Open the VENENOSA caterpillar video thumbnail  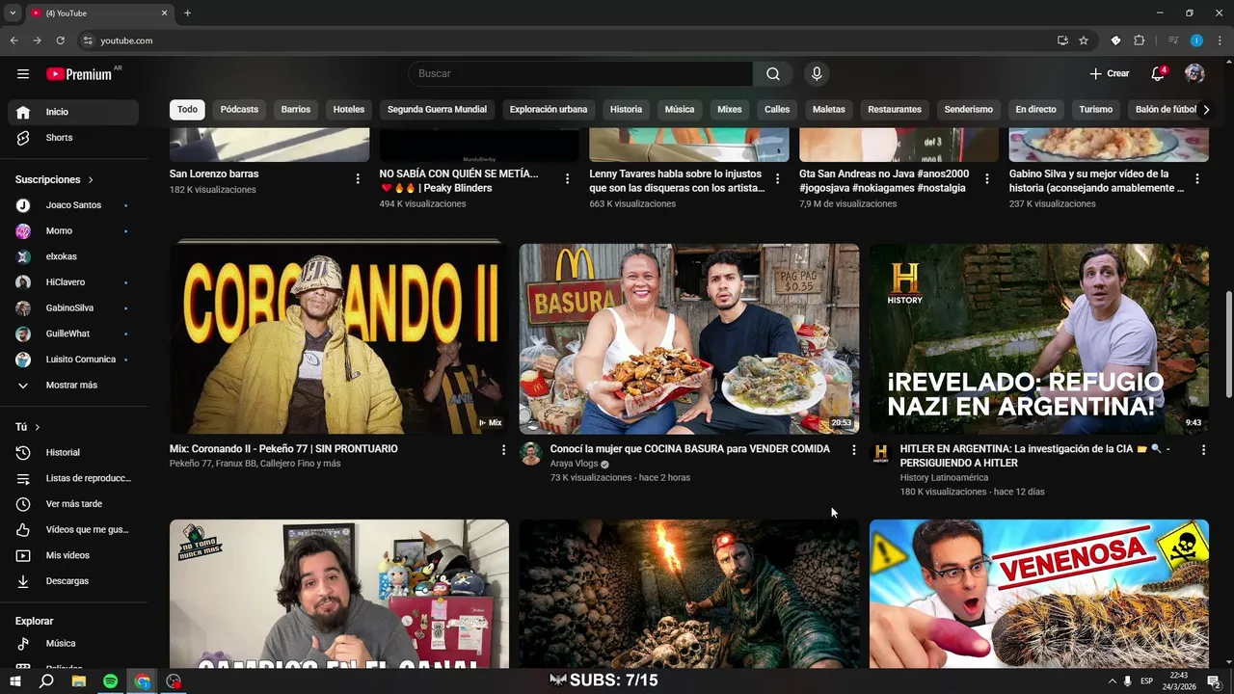(1039, 594)
